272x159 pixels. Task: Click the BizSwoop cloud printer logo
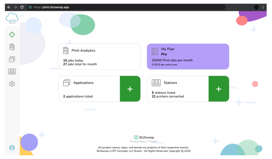(12, 18)
